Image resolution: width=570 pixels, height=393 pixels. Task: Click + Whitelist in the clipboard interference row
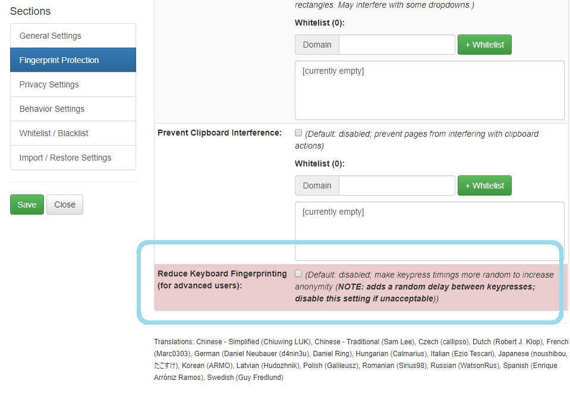click(x=484, y=186)
